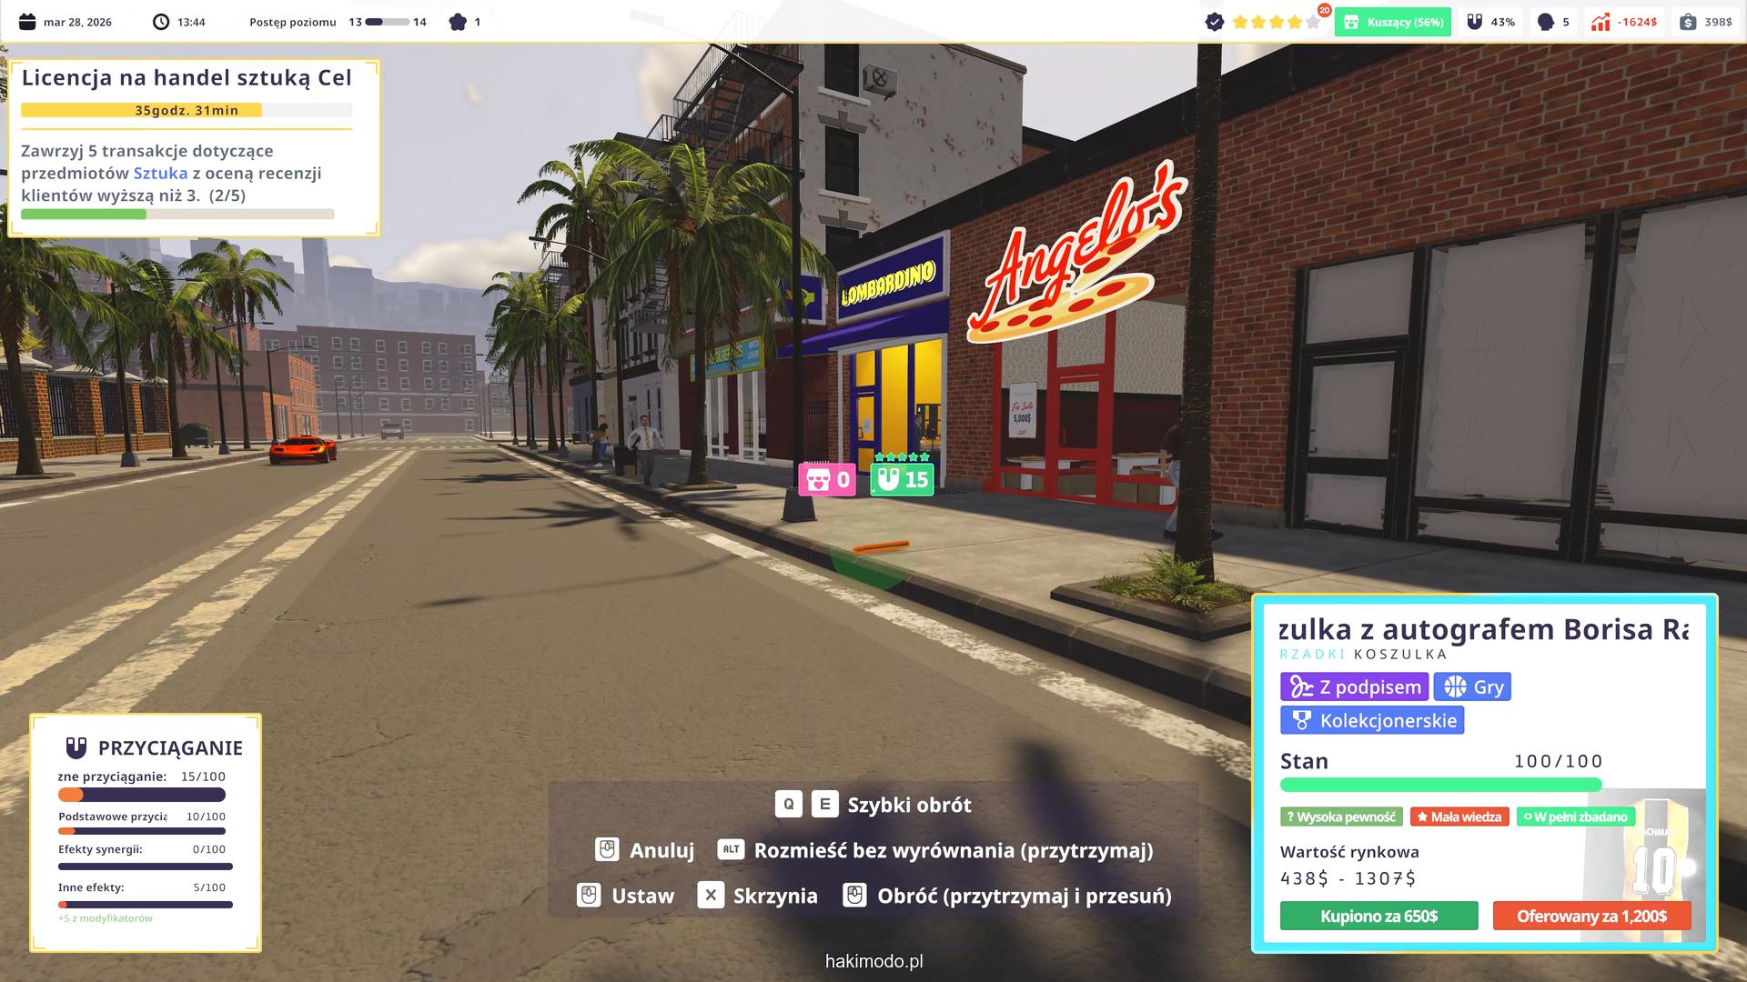Click the Stan condition progress bar
Viewport: 1747px width, 982px height.
tap(1440, 785)
